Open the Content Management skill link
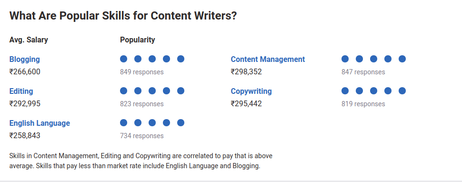Viewport: 462px width, 182px height. pos(268,59)
